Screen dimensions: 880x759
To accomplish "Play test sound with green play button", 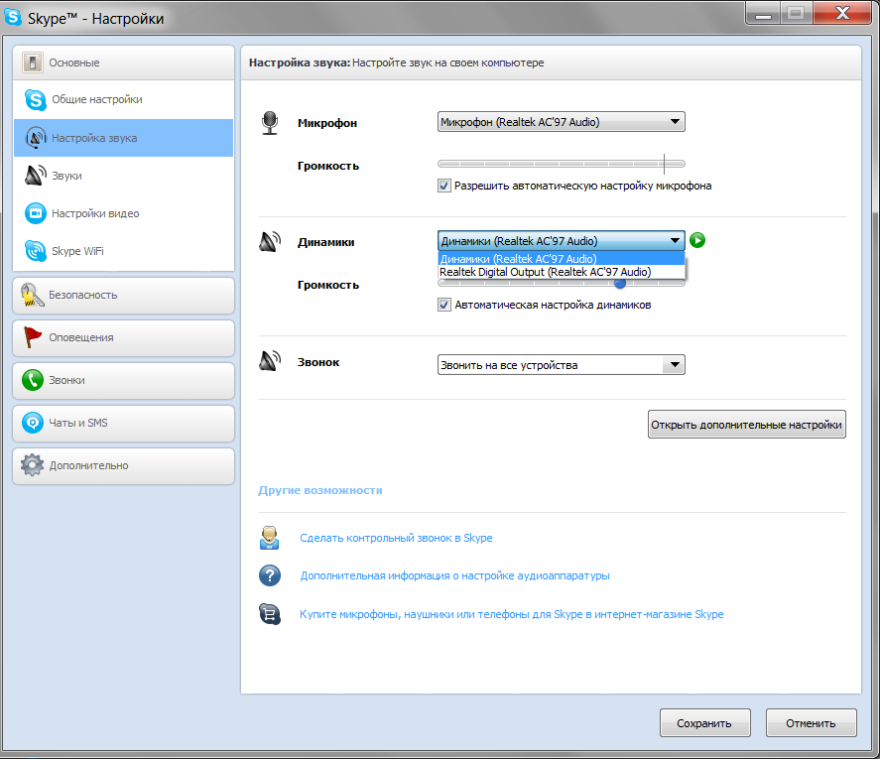I will click(697, 240).
